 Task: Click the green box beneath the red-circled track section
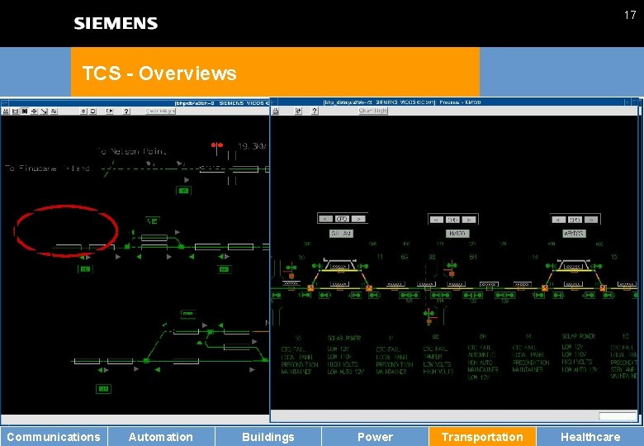coord(85,269)
